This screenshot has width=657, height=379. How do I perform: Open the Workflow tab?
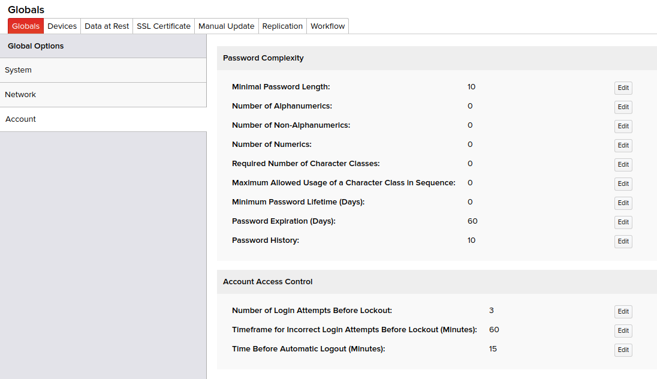[x=327, y=26]
